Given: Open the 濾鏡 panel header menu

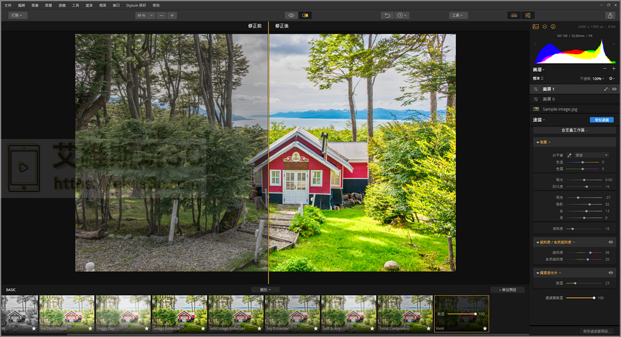Looking at the screenshot, I should pyautogui.click(x=539, y=120).
